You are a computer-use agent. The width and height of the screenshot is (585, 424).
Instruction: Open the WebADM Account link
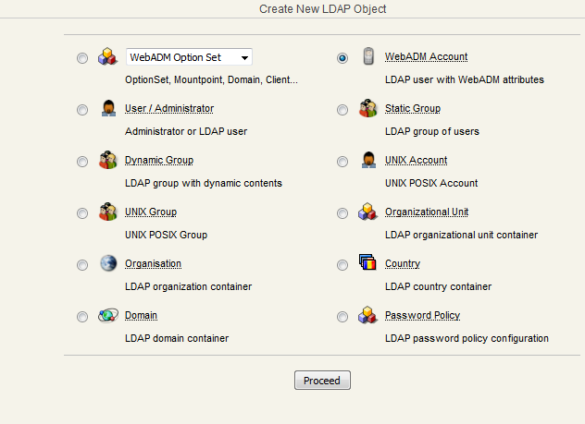pyautogui.click(x=426, y=56)
